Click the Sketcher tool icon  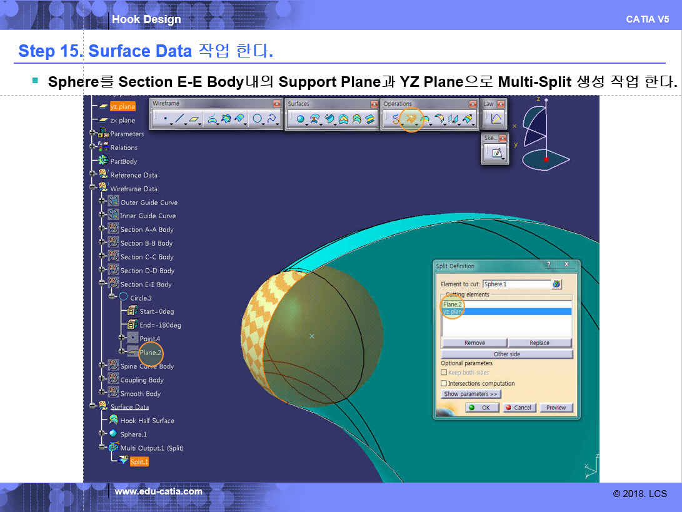pos(497,153)
